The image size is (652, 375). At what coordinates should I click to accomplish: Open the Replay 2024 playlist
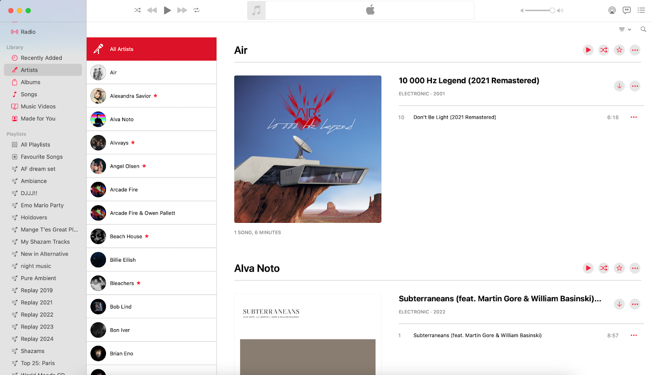(37, 339)
